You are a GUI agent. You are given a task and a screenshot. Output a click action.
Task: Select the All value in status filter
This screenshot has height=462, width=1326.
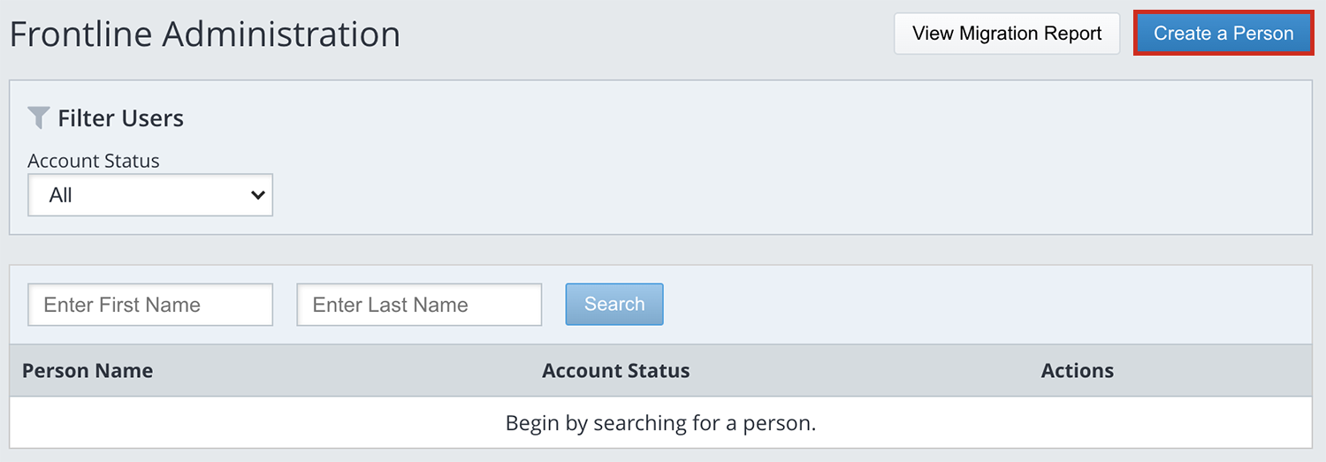[x=61, y=195]
